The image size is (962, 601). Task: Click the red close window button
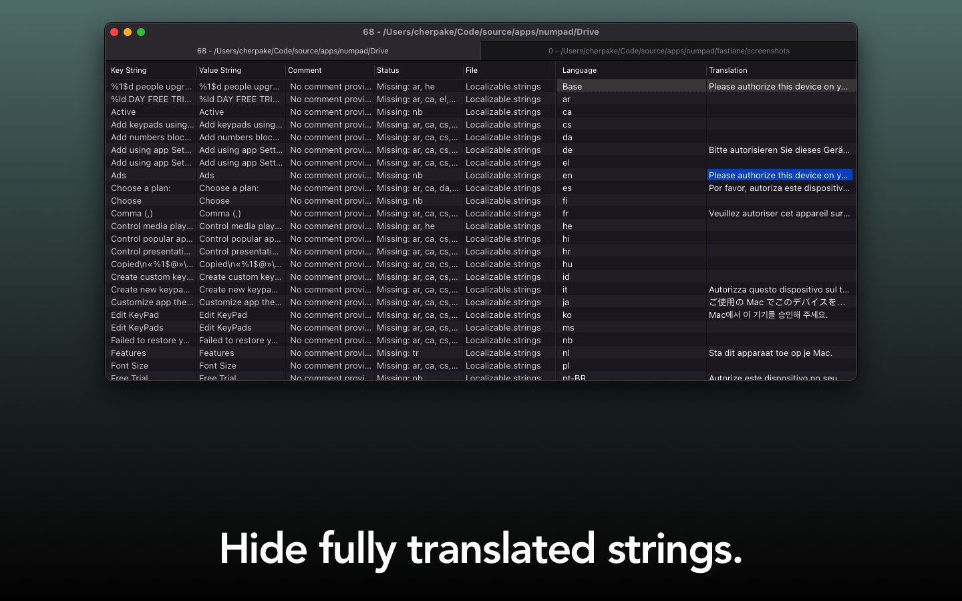point(114,32)
